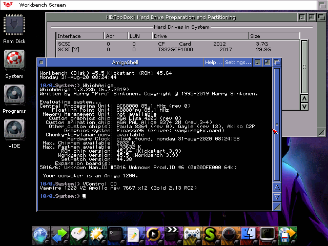The width and height of the screenshot is (328, 246).
Task: Launch the black monitor dock icon
Action: pyautogui.click(x=269, y=236)
